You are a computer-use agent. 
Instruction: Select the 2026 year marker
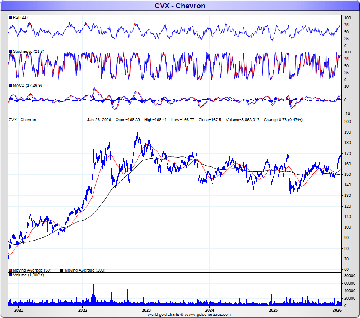click(x=337, y=311)
